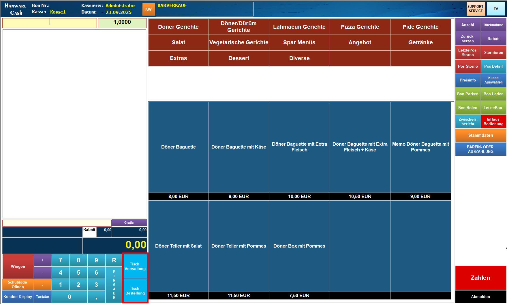This screenshot has height=304, width=507.
Task: Click the orange KW button
Action: [x=149, y=9]
